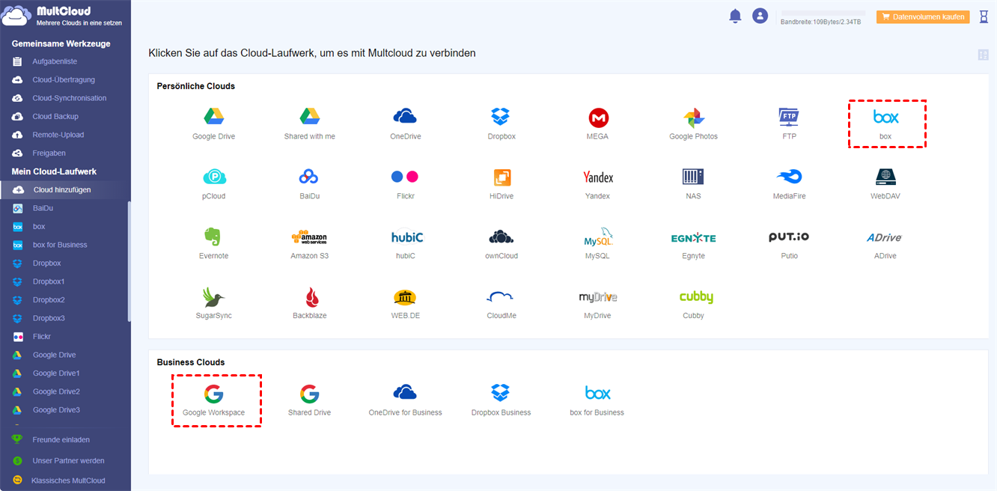This screenshot has width=997, height=491.
Task: Add Google Workspace business cloud
Action: tap(214, 400)
